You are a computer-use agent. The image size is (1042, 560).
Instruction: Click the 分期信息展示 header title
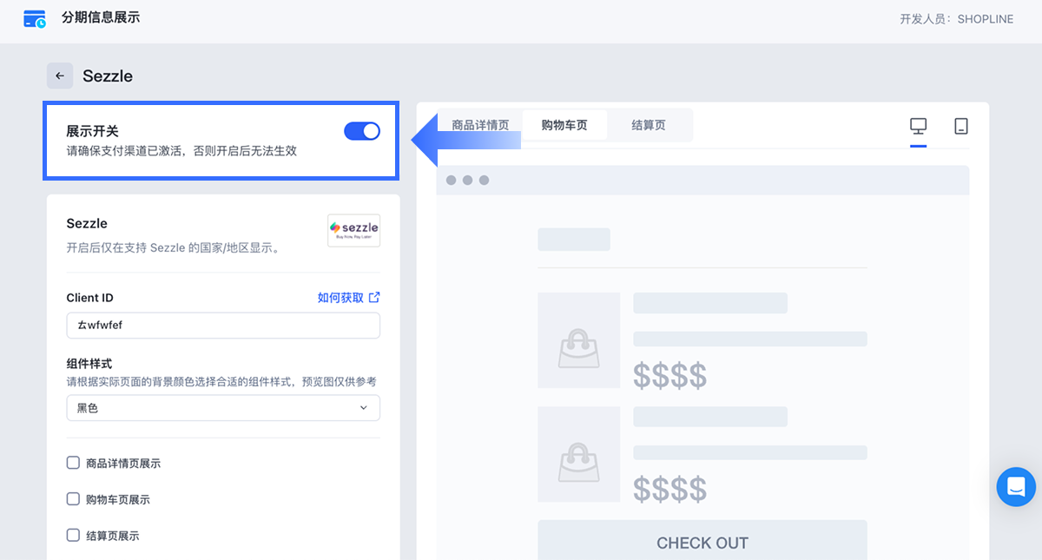coord(101,17)
